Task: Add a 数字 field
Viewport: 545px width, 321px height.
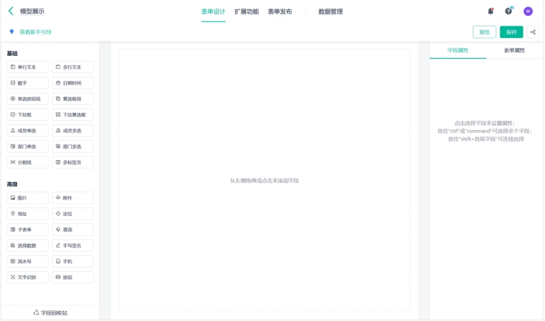Action: point(28,83)
